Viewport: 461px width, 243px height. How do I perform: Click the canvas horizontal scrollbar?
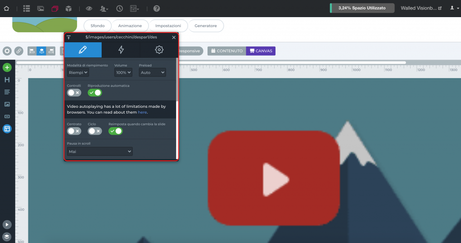click(211, 62)
